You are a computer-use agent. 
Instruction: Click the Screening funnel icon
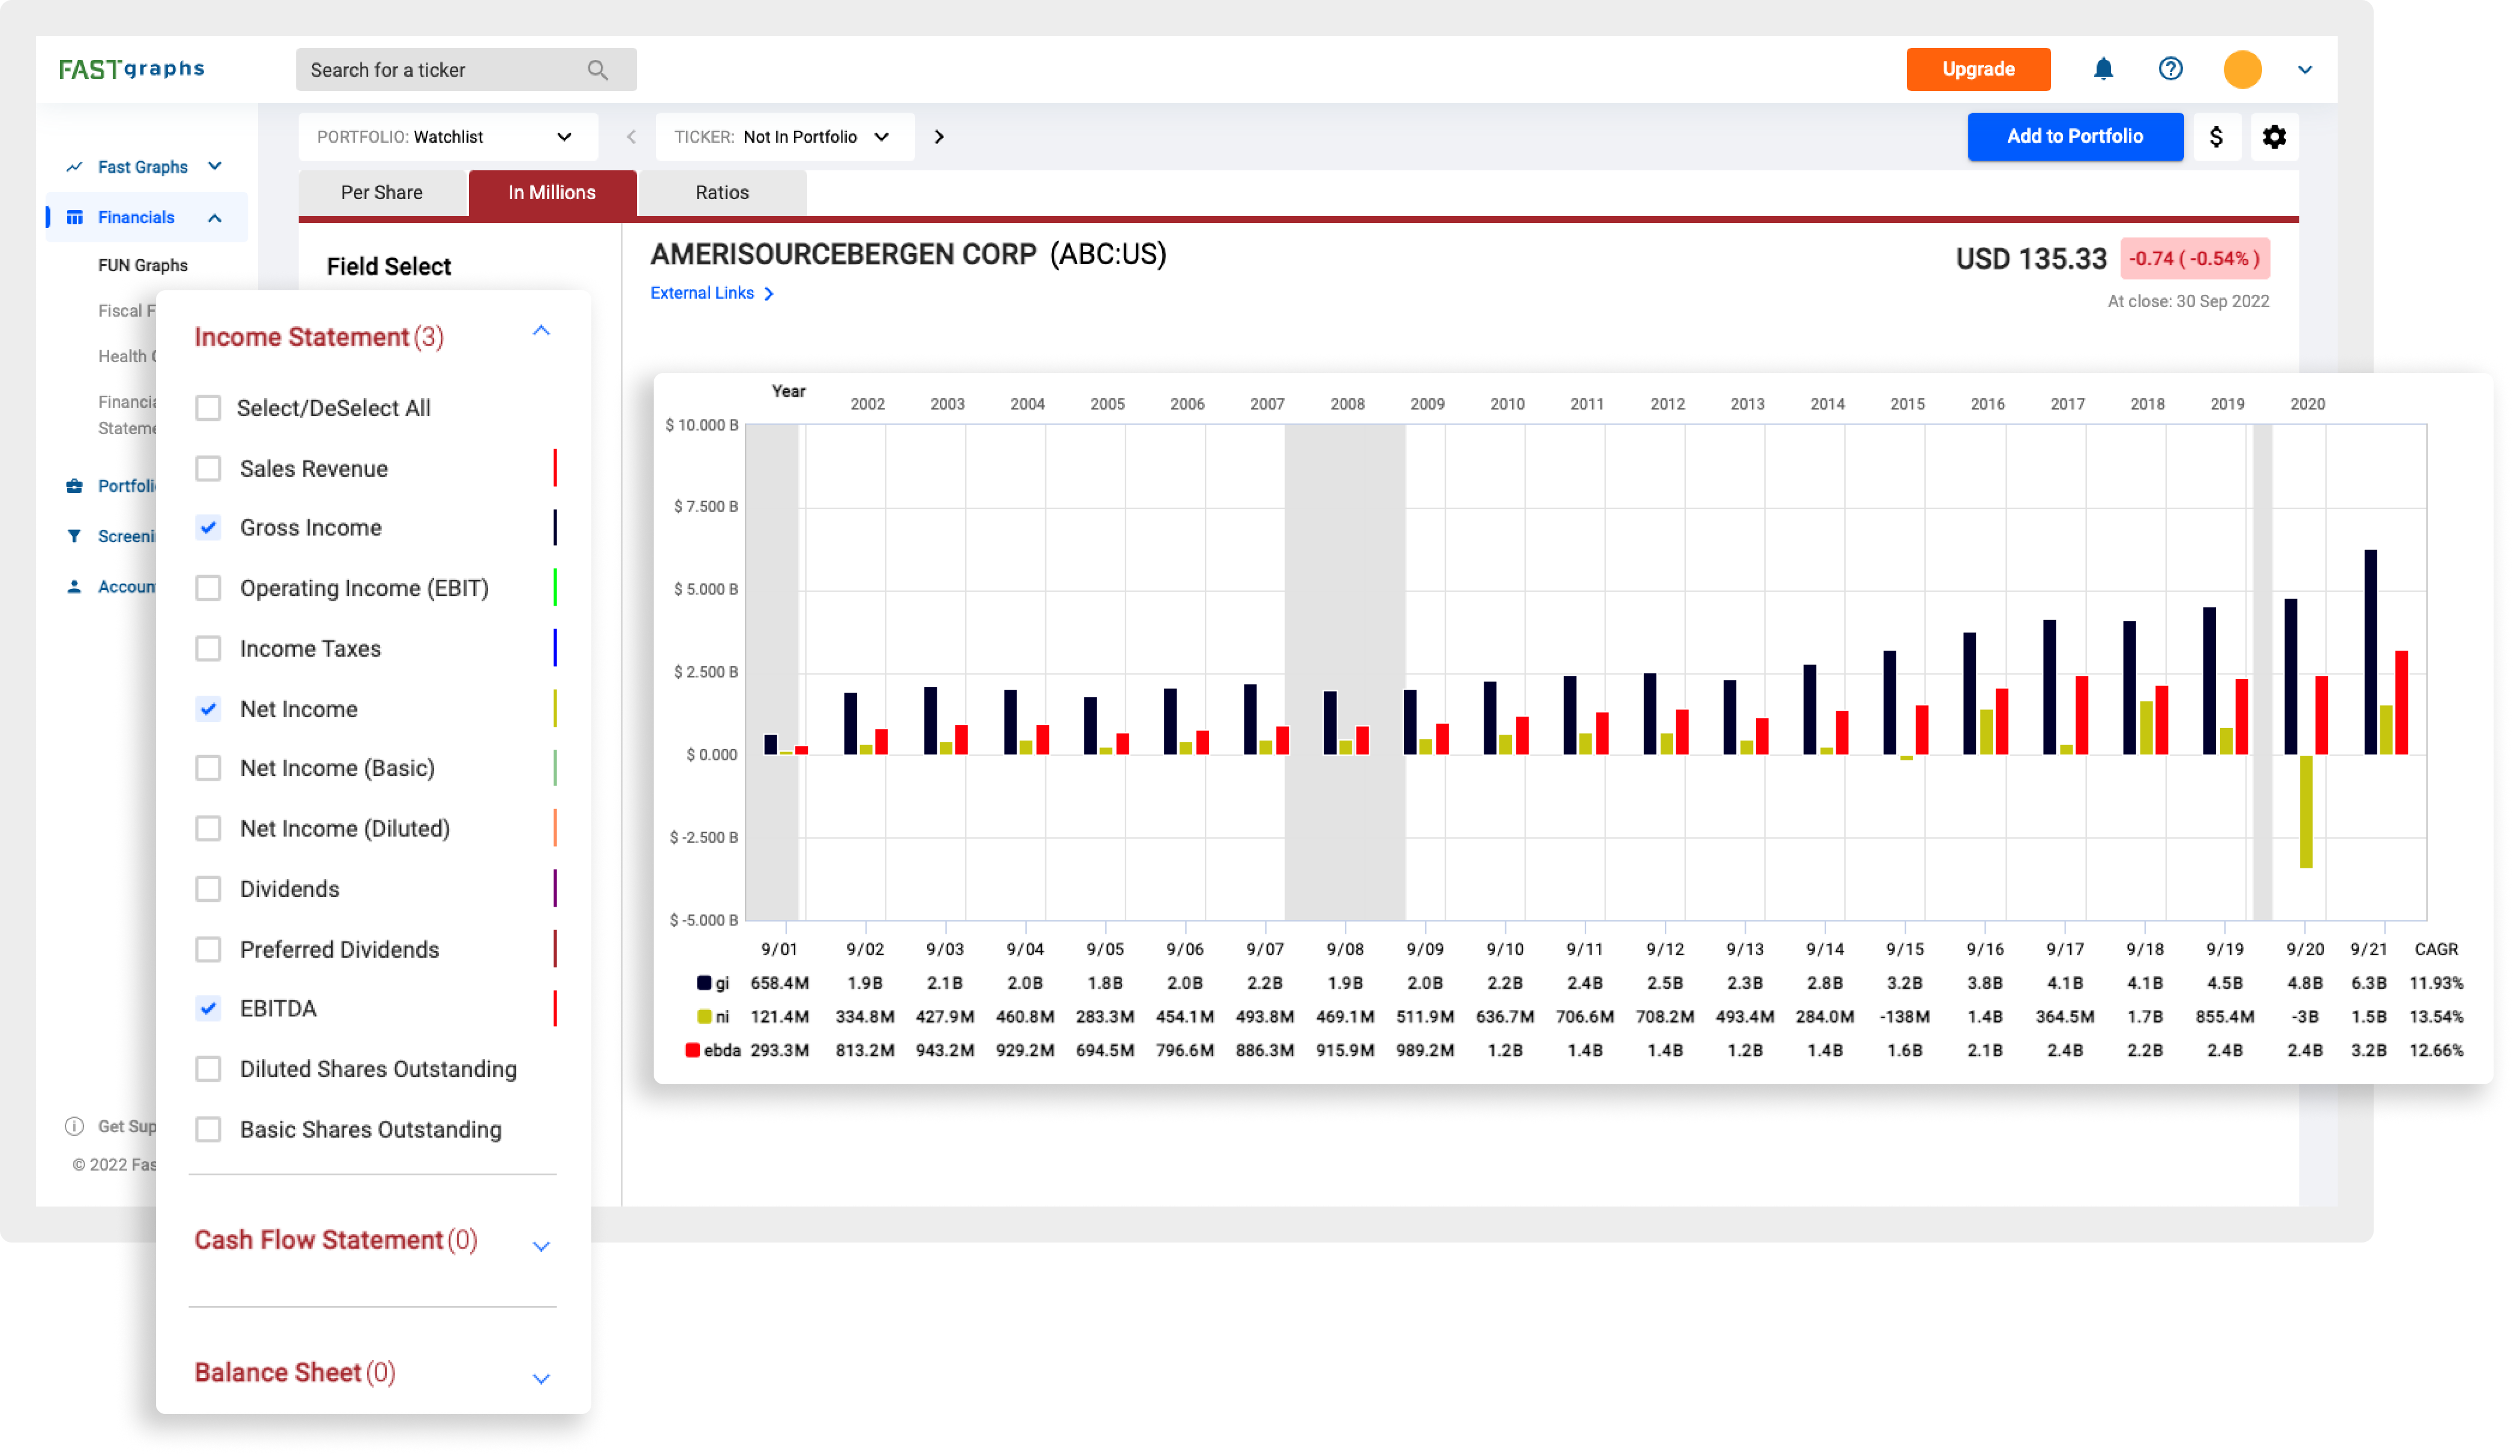pyautogui.click(x=74, y=536)
